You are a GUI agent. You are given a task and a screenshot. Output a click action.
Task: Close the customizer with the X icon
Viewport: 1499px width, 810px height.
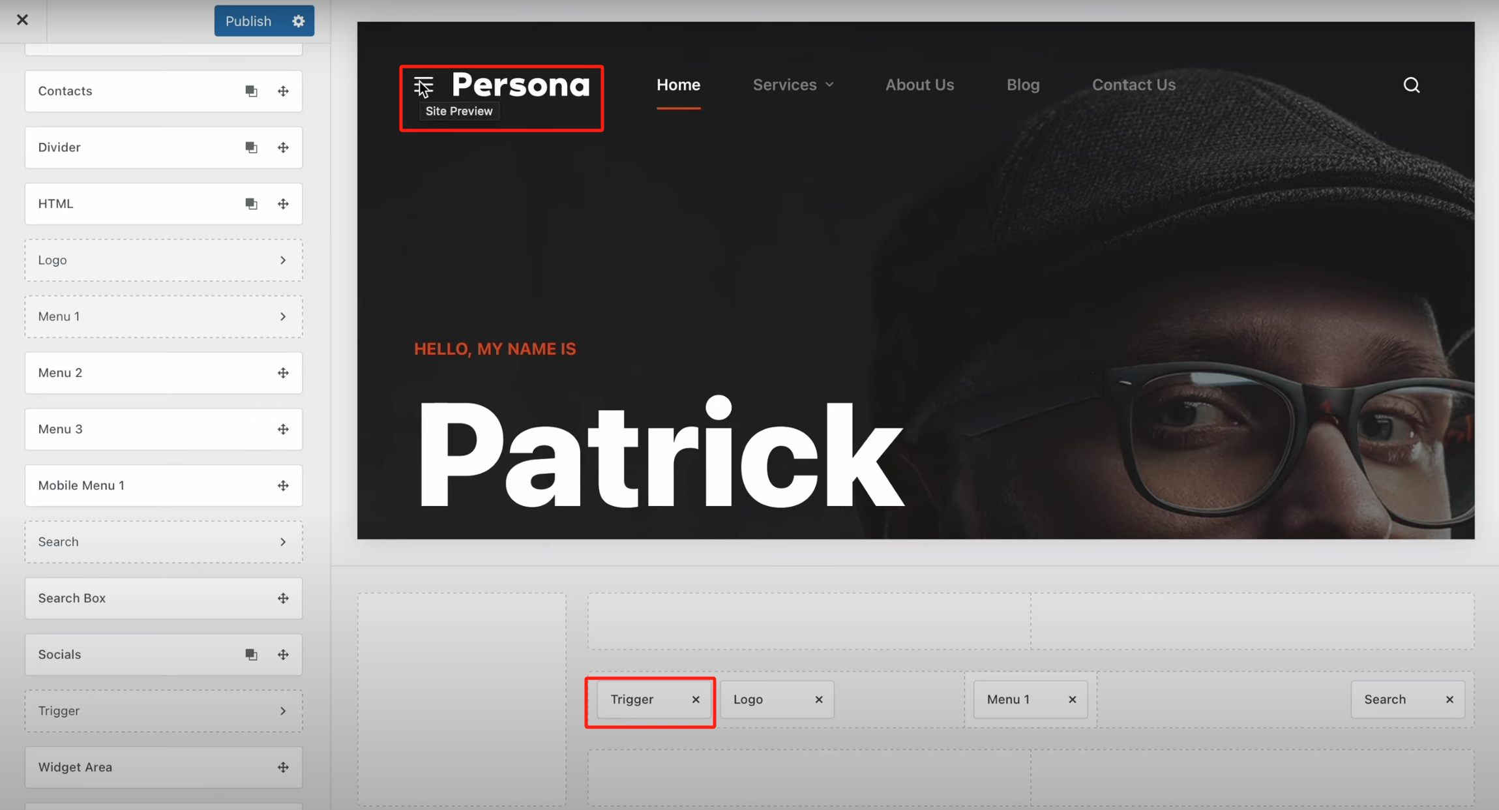point(22,20)
